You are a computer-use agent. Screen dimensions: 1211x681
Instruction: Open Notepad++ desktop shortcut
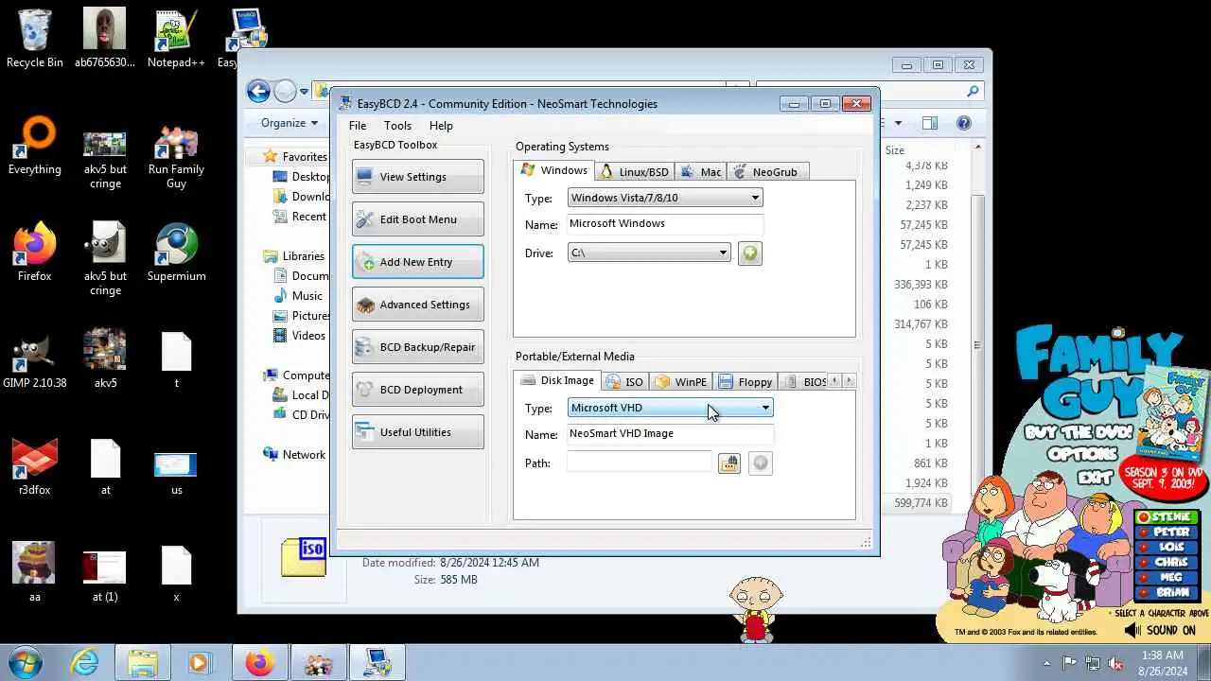pyautogui.click(x=176, y=39)
